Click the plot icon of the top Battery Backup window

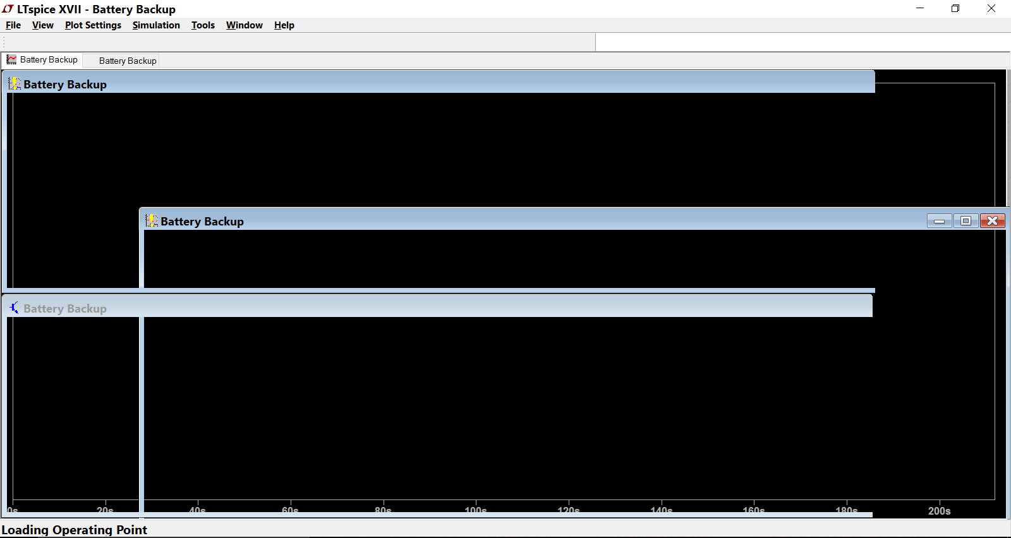[15, 83]
